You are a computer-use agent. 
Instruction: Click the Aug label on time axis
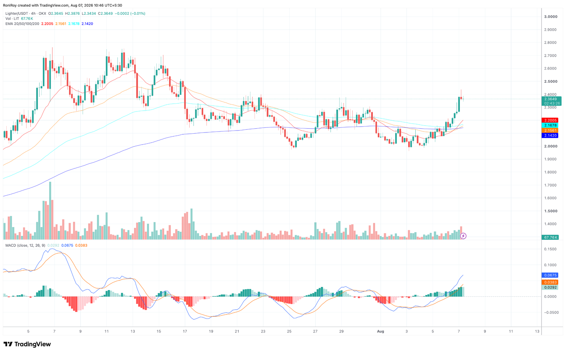coord(380,331)
